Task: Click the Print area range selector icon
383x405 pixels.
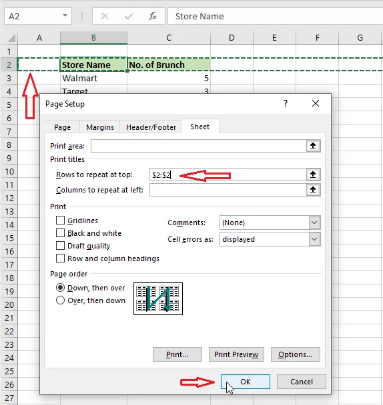Action: [313, 146]
